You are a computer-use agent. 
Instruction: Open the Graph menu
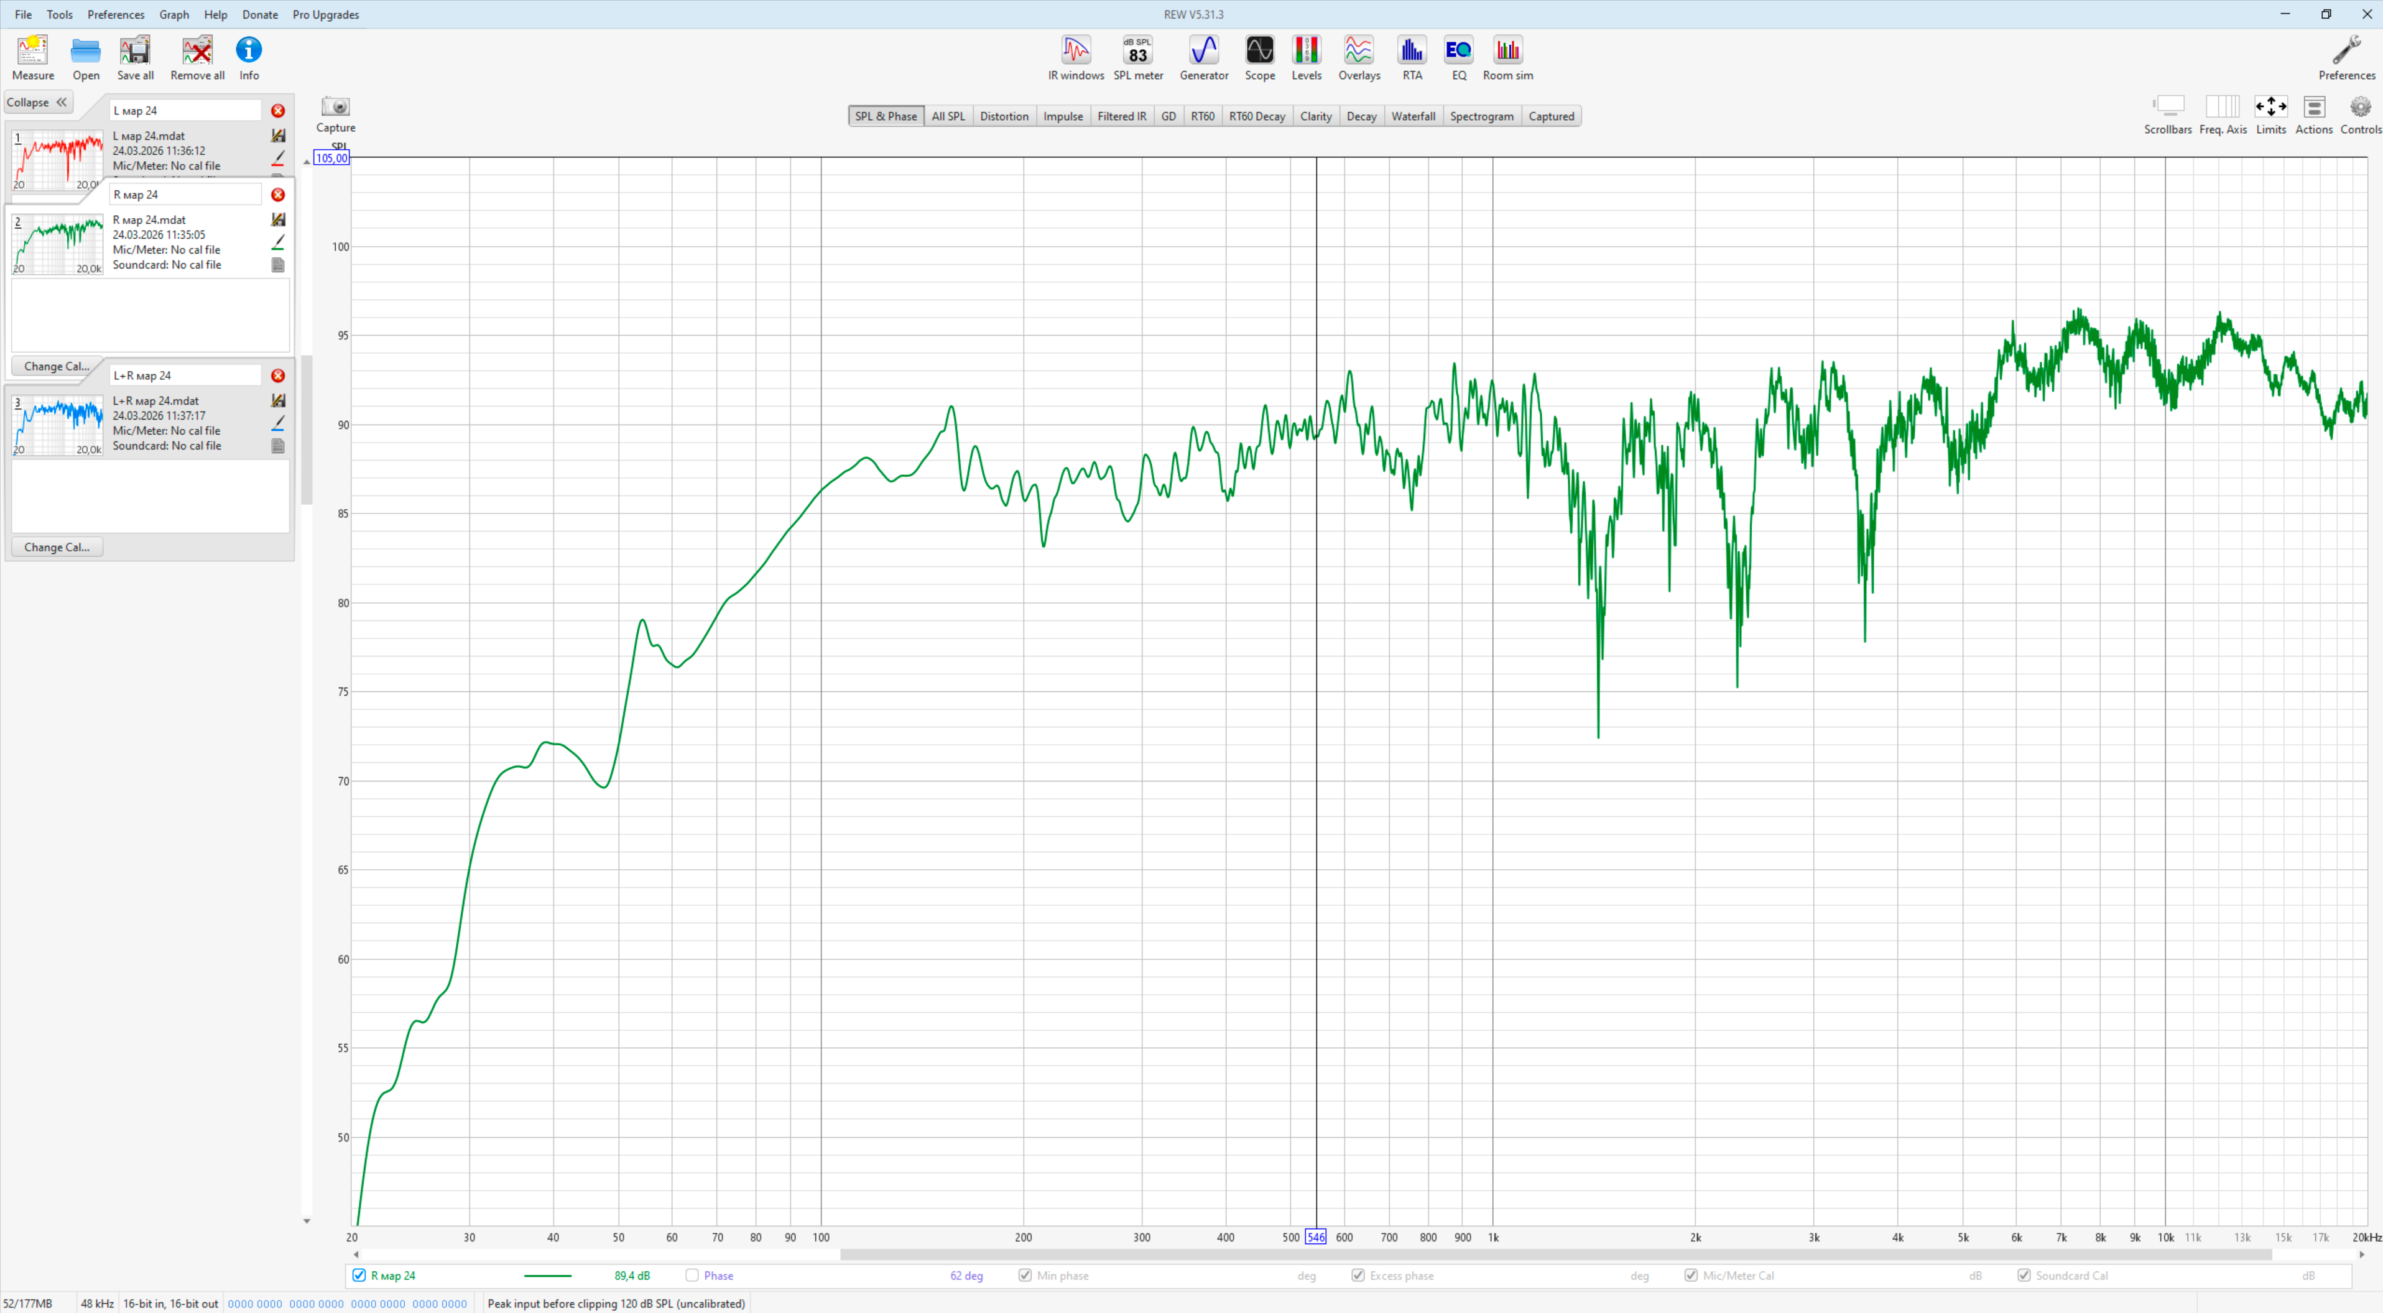[174, 15]
